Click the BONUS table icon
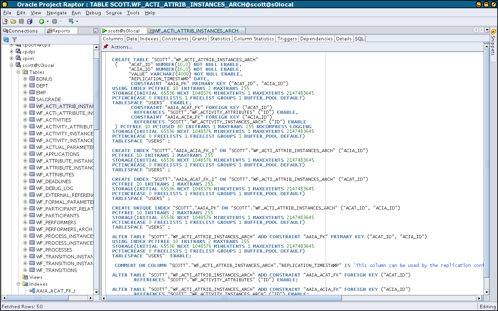 [x=32, y=79]
